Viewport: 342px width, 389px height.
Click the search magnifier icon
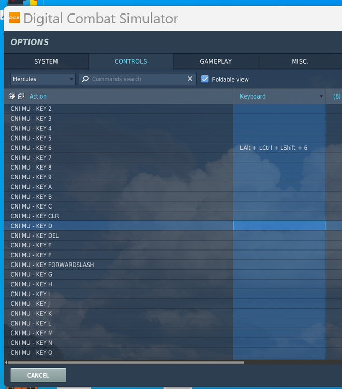85,79
